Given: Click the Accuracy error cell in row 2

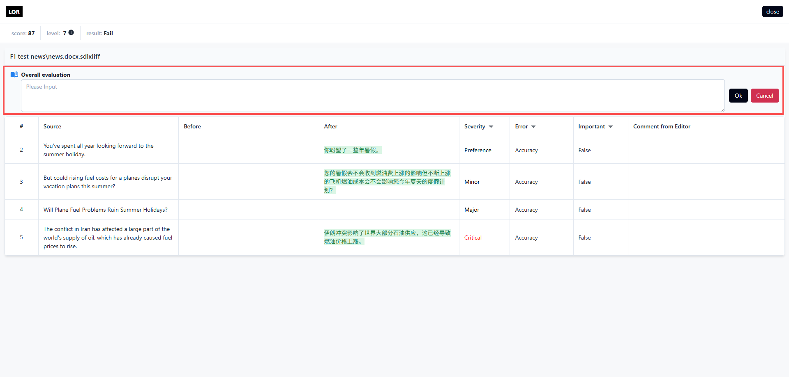Looking at the screenshot, I should 526,150.
